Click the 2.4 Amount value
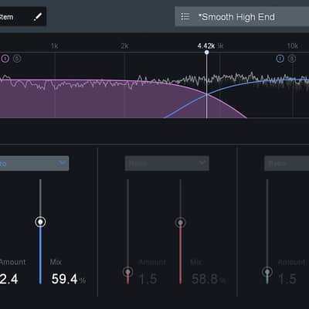Screen dimensions: 309x309 click(9, 279)
